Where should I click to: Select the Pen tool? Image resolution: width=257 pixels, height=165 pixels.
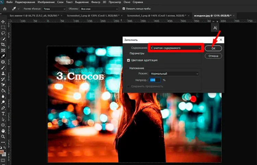(3, 108)
